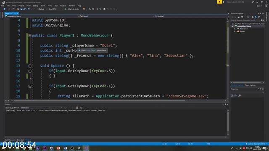Close the Output panel
The image size is (269, 151).
click(x=228, y=104)
